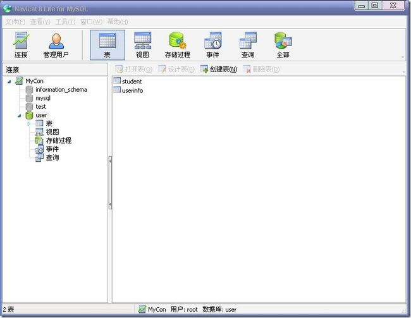Image resolution: width=411 pixels, height=318 pixels.
Task: Click the 查询 tree item under user
Action: coord(52,157)
